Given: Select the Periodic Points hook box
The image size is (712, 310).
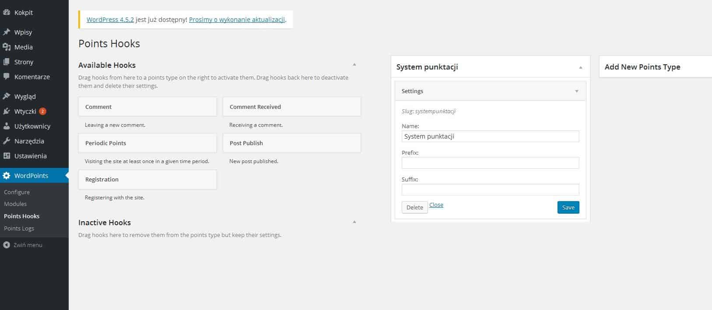Looking at the screenshot, I should (147, 143).
